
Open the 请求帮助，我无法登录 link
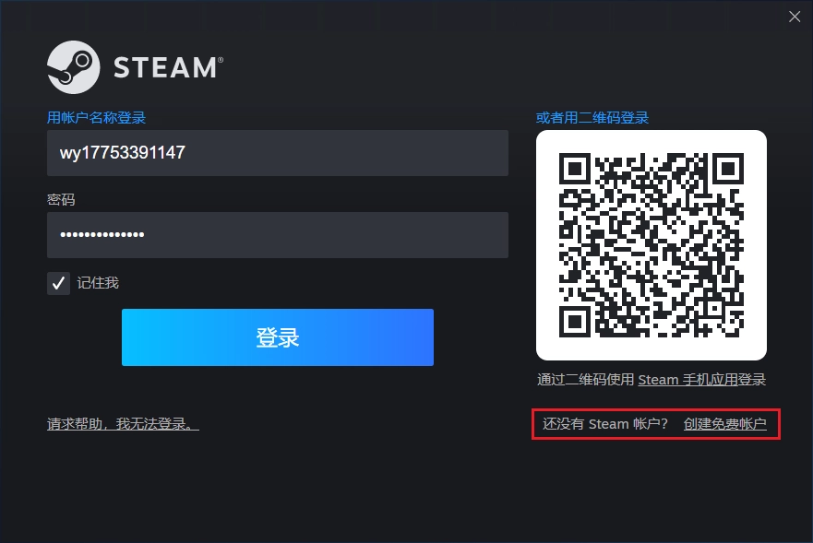[123, 424]
